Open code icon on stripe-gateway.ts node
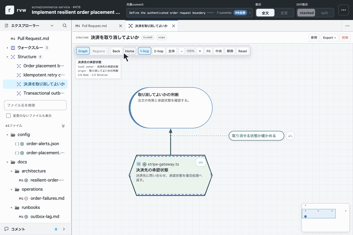This screenshot has height=235, width=353. [201, 162]
